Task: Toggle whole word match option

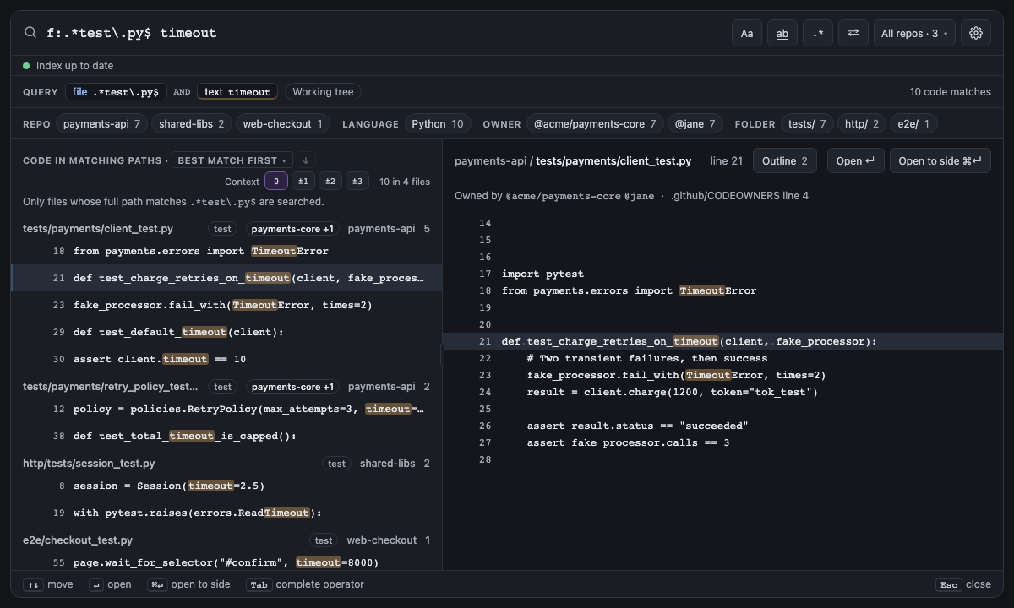Action: (782, 33)
